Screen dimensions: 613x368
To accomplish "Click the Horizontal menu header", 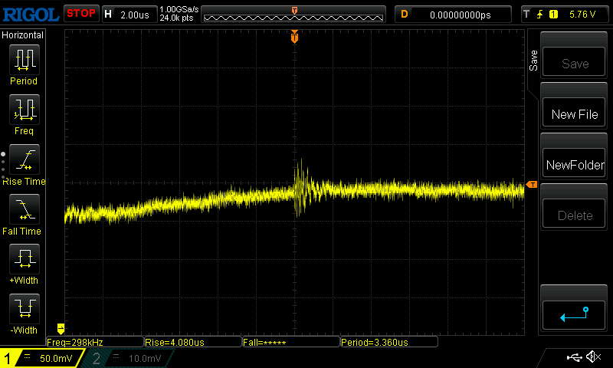I will 23,34.
